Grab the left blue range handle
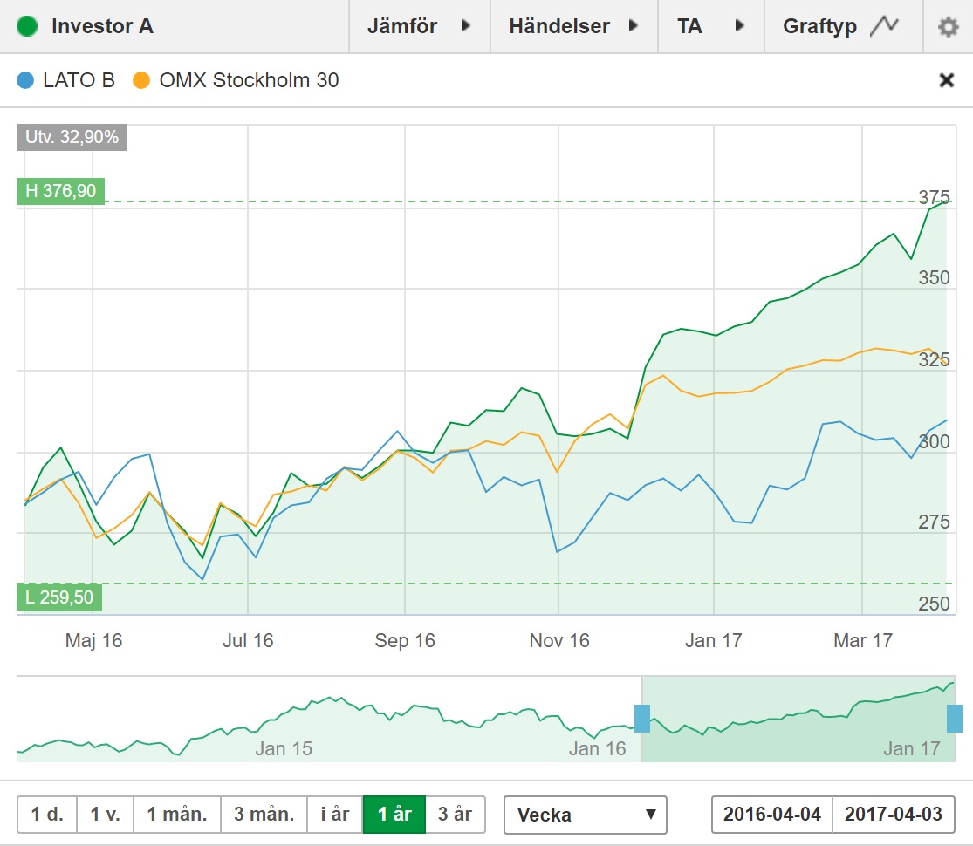The image size is (973, 846). pyautogui.click(x=642, y=719)
